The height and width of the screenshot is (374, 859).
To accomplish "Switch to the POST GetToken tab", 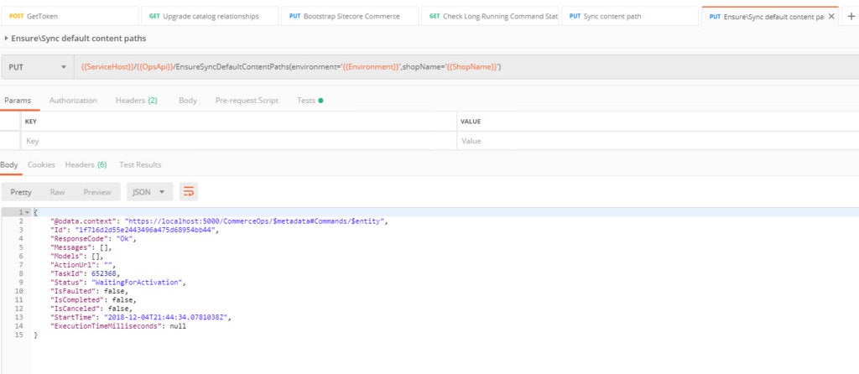I will tap(69, 16).
